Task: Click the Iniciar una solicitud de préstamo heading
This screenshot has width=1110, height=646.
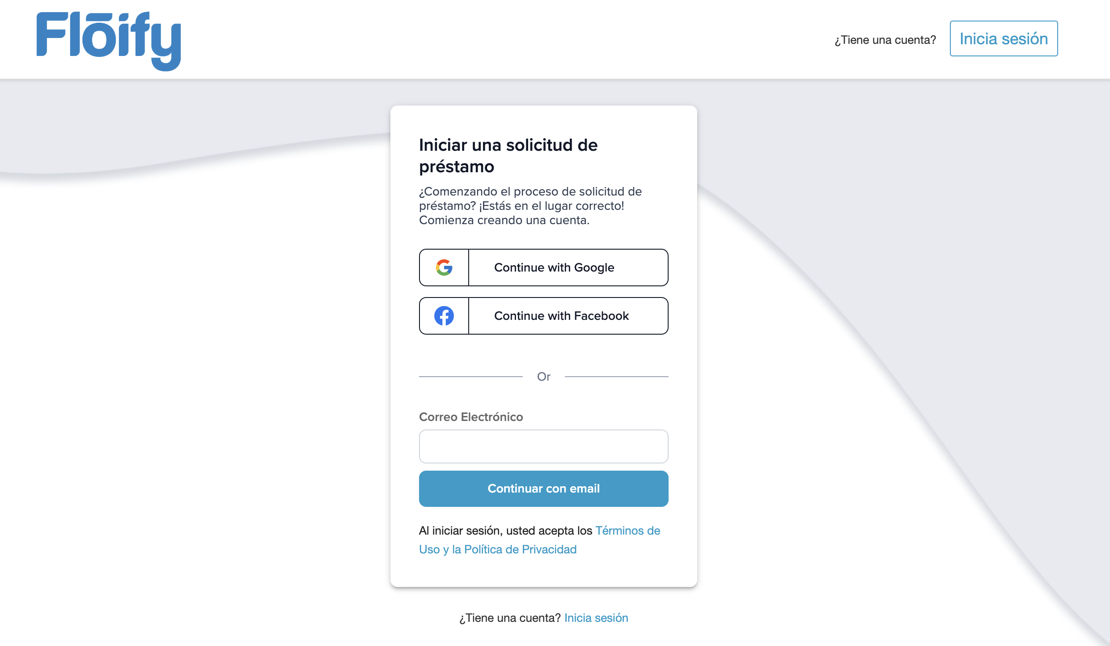Action: [508, 145]
